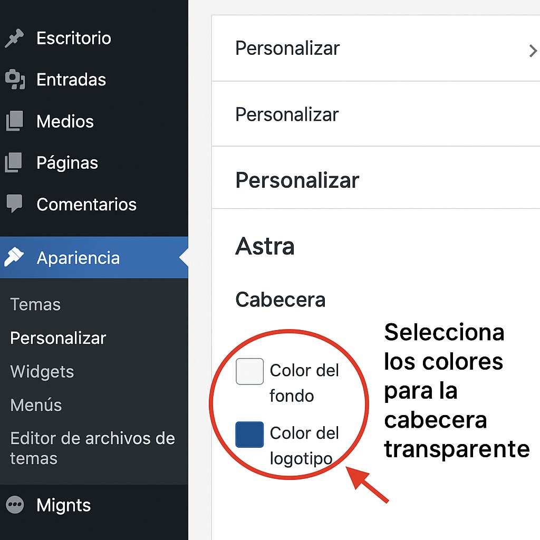This screenshot has height=540, width=540.
Task: Click the bold Personalizar panel heading
Action: [297, 180]
